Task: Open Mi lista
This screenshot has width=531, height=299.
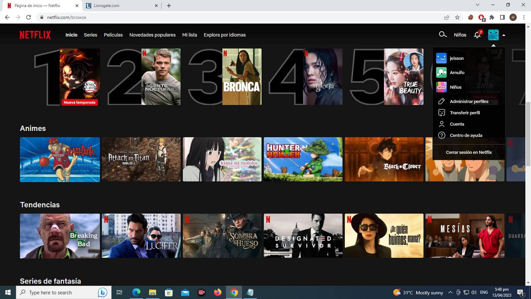Action: [x=190, y=35]
